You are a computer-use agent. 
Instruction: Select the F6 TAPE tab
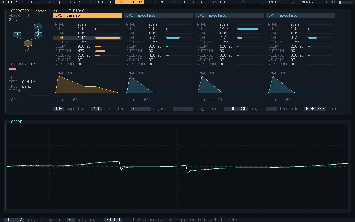156,2
